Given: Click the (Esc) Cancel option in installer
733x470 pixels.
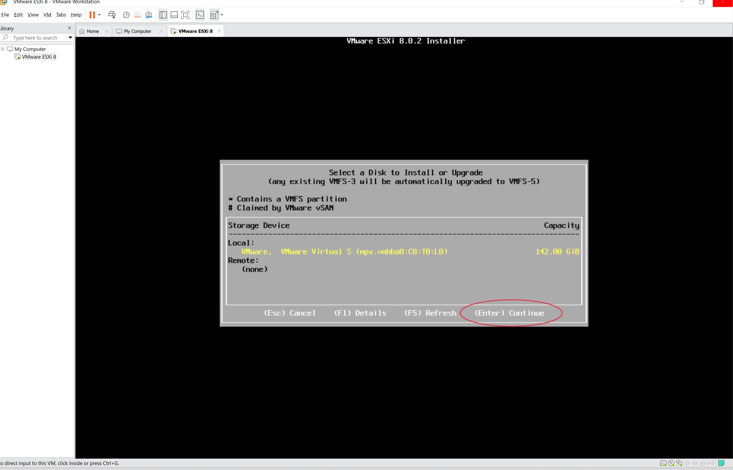Looking at the screenshot, I should [x=290, y=313].
